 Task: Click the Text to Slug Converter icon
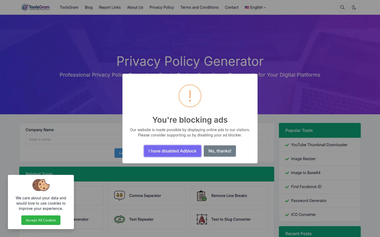point(202,219)
